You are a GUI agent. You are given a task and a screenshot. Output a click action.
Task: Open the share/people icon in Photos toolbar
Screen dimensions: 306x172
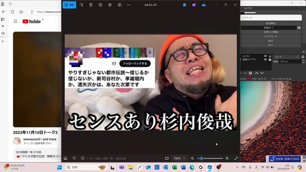tap(110, 5)
